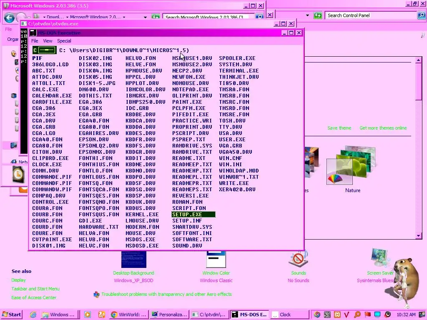Click the help icon in Control Panel
427x320 pixels.
[x=423, y=35]
